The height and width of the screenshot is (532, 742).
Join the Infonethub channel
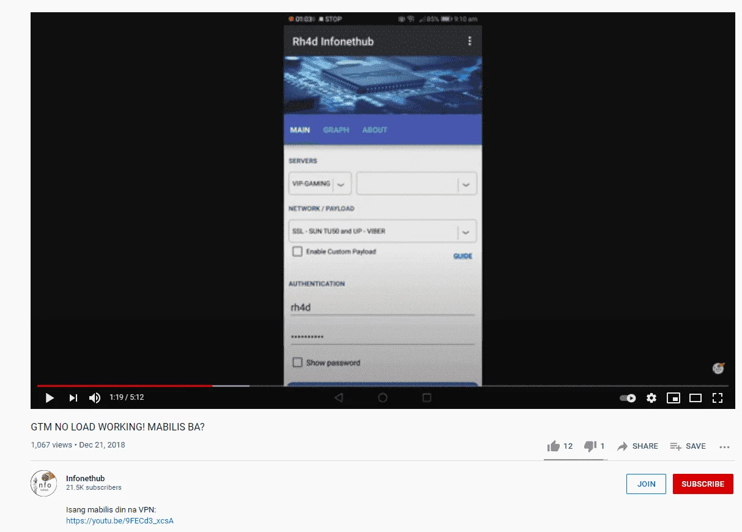click(646, 484)
